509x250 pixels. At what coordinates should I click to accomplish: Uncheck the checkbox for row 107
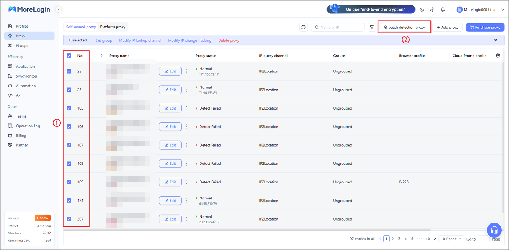[x=69, y=145]
